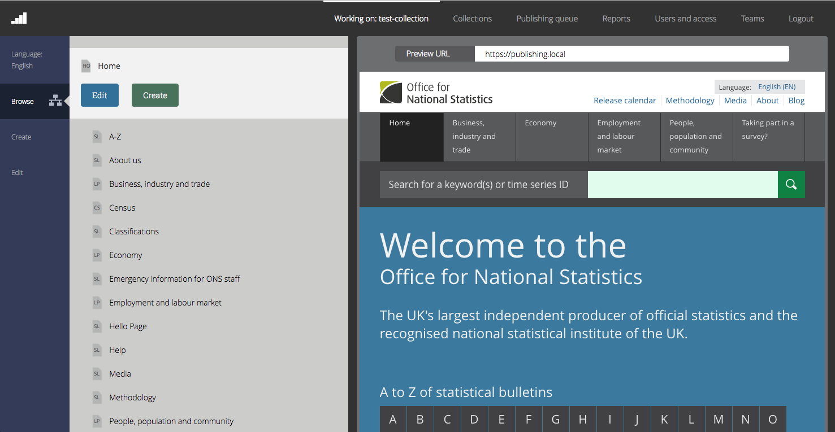Image resolution: width=835 pixels, height=432 pixels.
Task: Select People, population and community tree item
Action: 171,421
